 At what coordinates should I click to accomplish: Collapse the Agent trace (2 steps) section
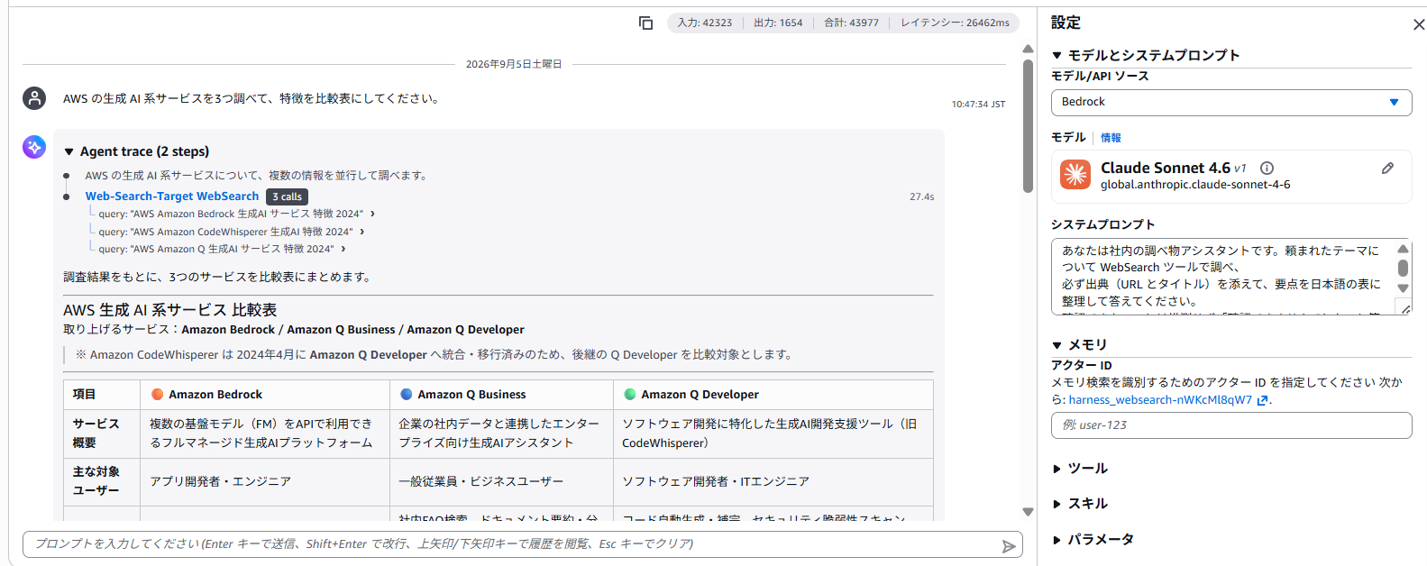[x=69, y=151]
